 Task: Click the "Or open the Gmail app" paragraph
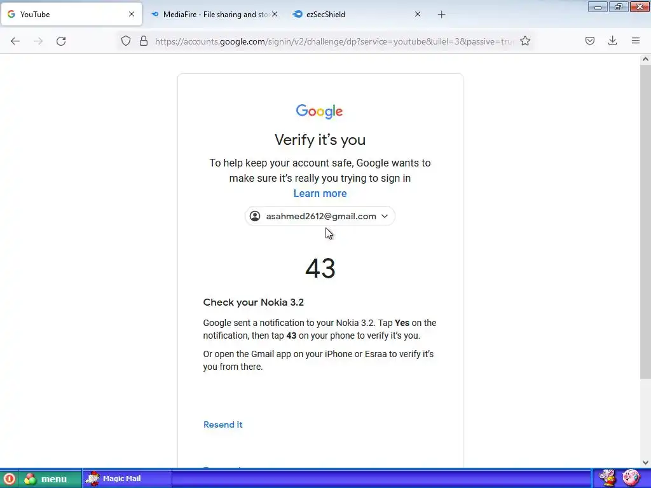(319, 360)
